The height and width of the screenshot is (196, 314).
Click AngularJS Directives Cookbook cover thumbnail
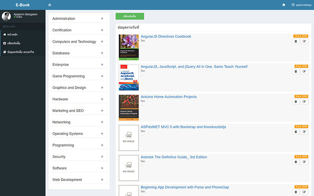129,47
